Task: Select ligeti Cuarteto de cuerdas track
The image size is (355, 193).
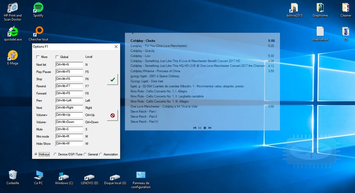Action: pos(187,86)
